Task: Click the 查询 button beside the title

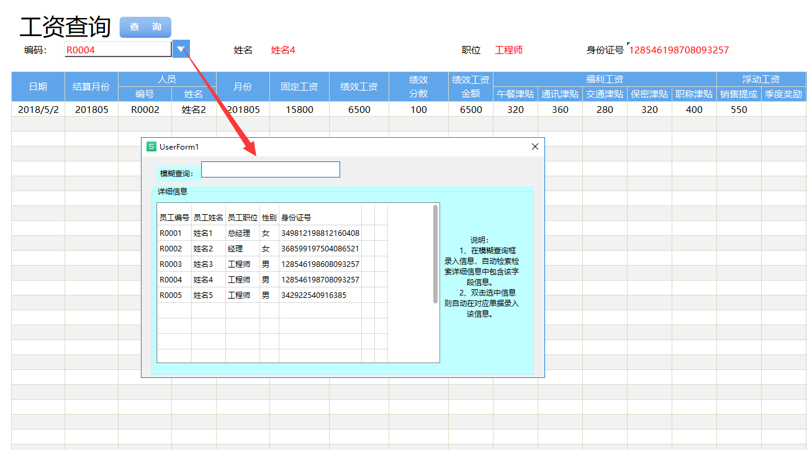Action: click(145, 27)
